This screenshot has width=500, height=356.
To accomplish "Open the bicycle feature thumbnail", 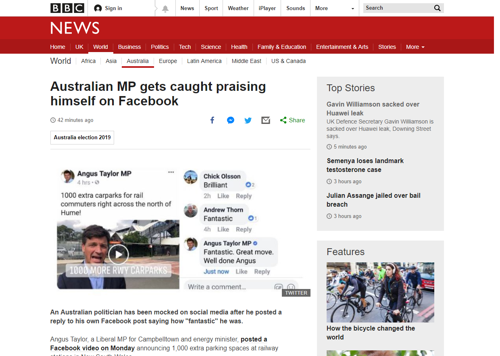I will click(x=380, y=292).
